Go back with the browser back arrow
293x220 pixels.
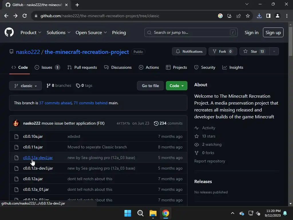(6, 16)
